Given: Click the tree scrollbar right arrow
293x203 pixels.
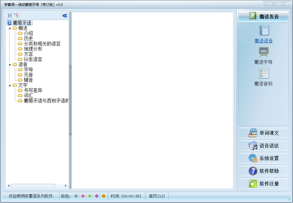Looking at the screenshot, I should point(65,185).
